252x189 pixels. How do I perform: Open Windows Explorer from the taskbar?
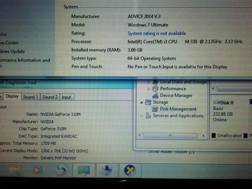pyautogui.click(x=15, y=170)
